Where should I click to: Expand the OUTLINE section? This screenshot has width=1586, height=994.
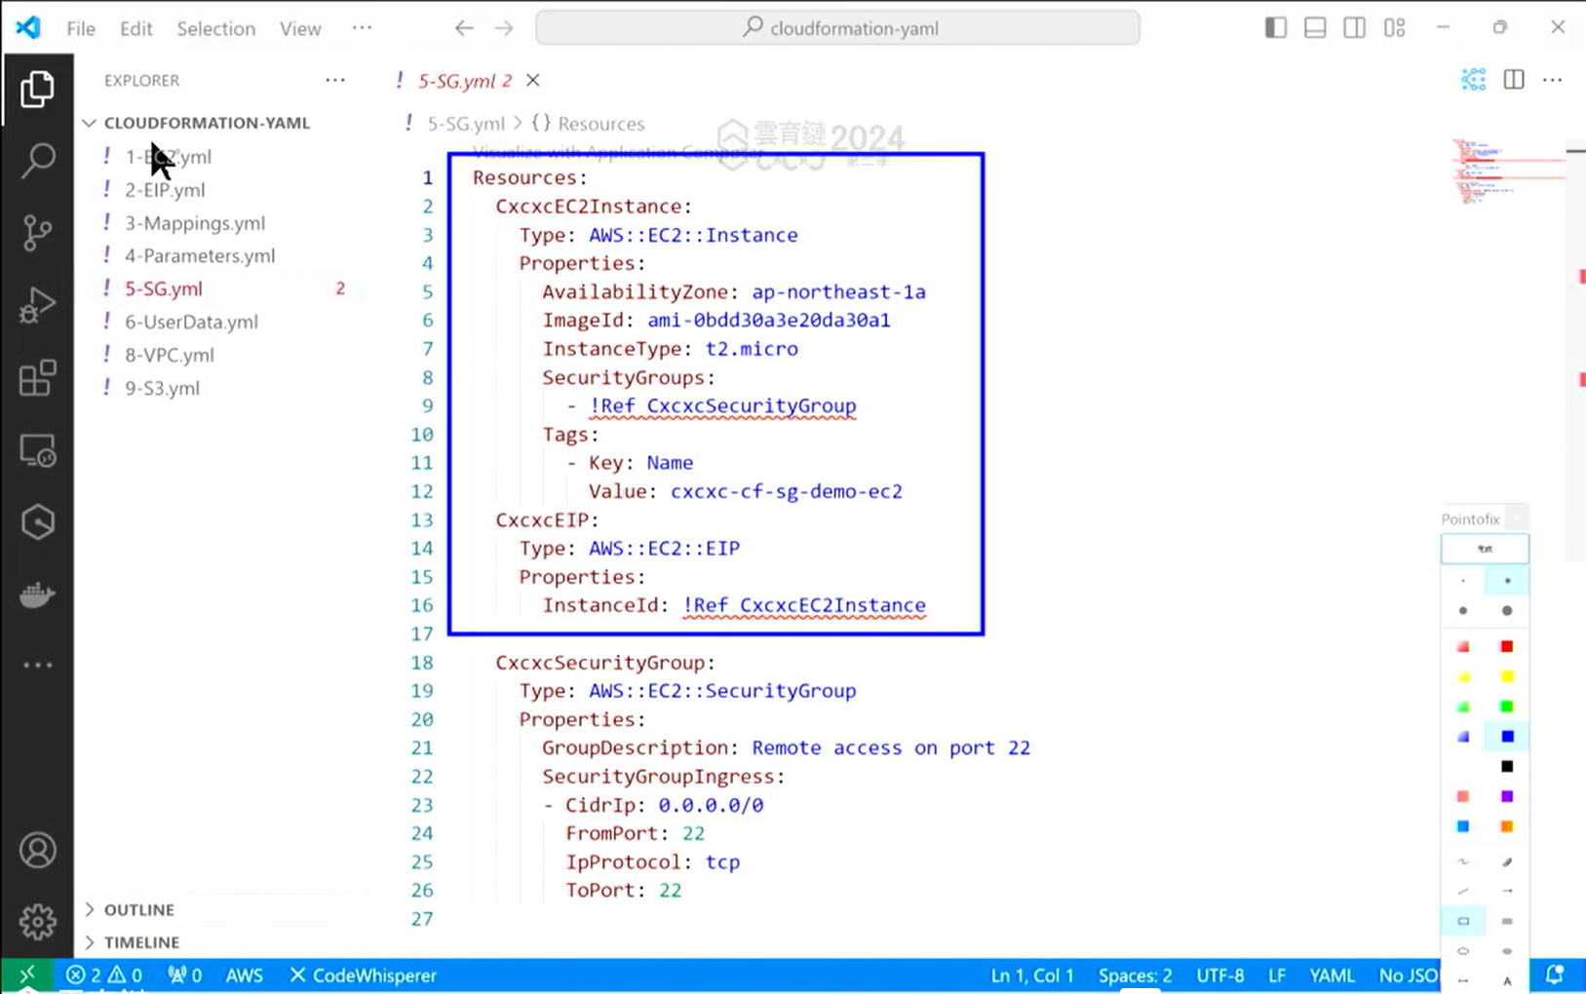pos(138,909)
